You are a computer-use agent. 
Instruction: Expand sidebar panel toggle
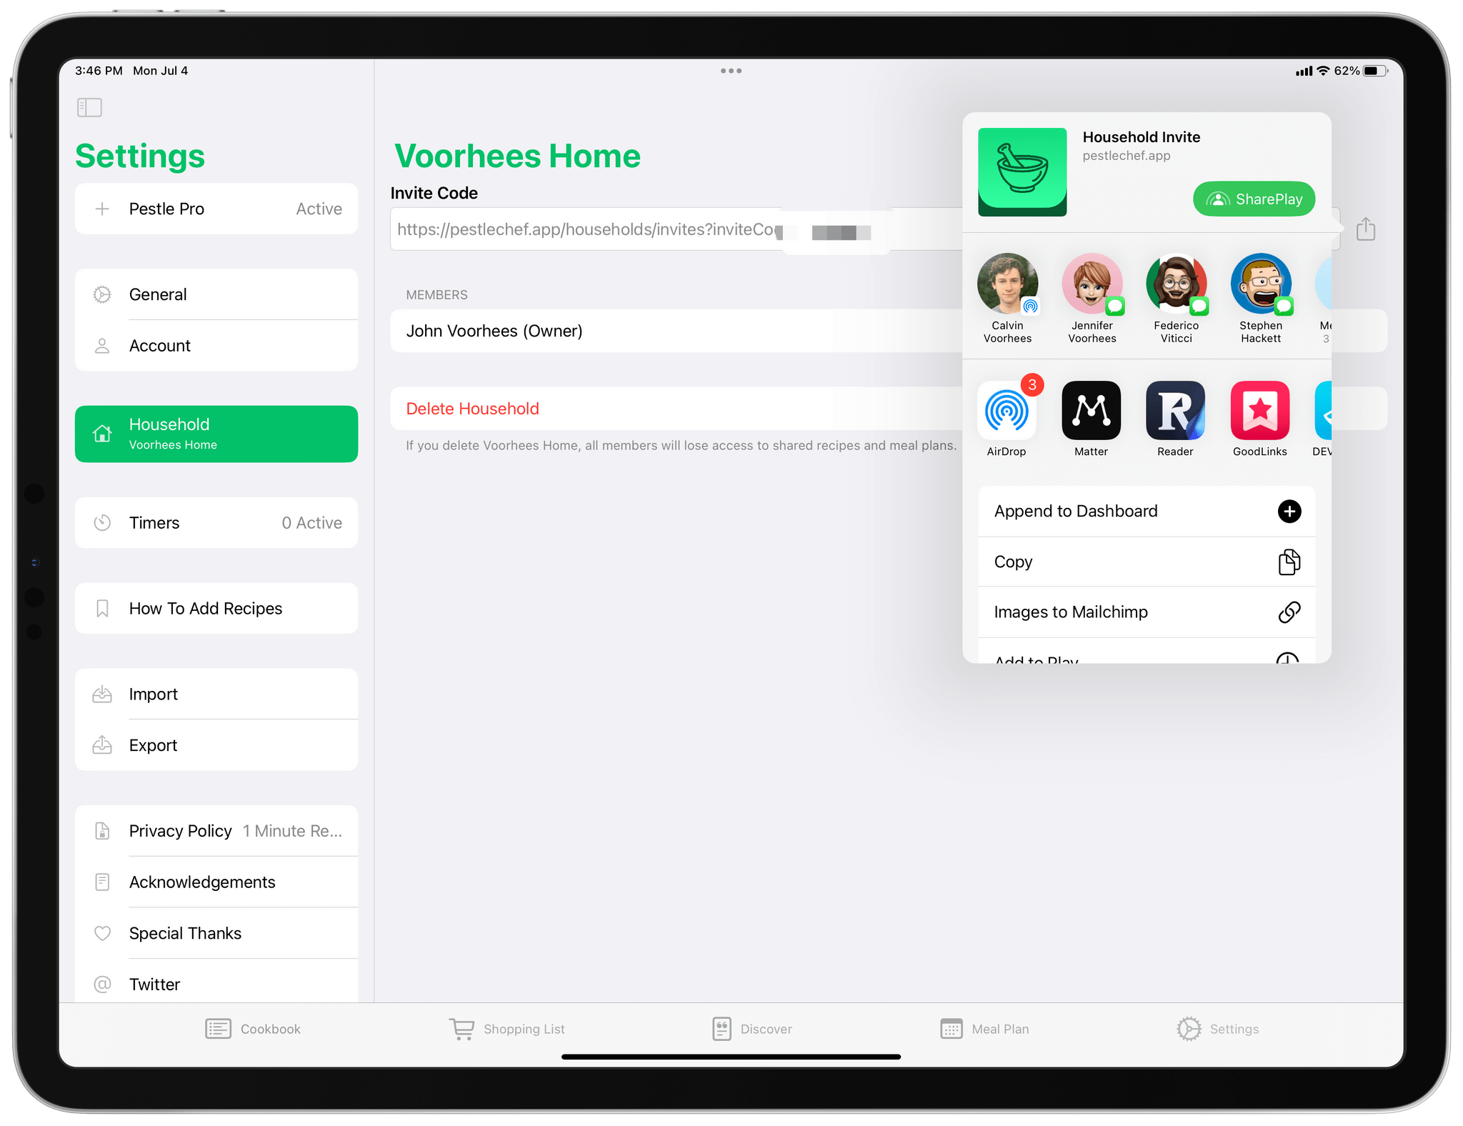click(90, 108)
